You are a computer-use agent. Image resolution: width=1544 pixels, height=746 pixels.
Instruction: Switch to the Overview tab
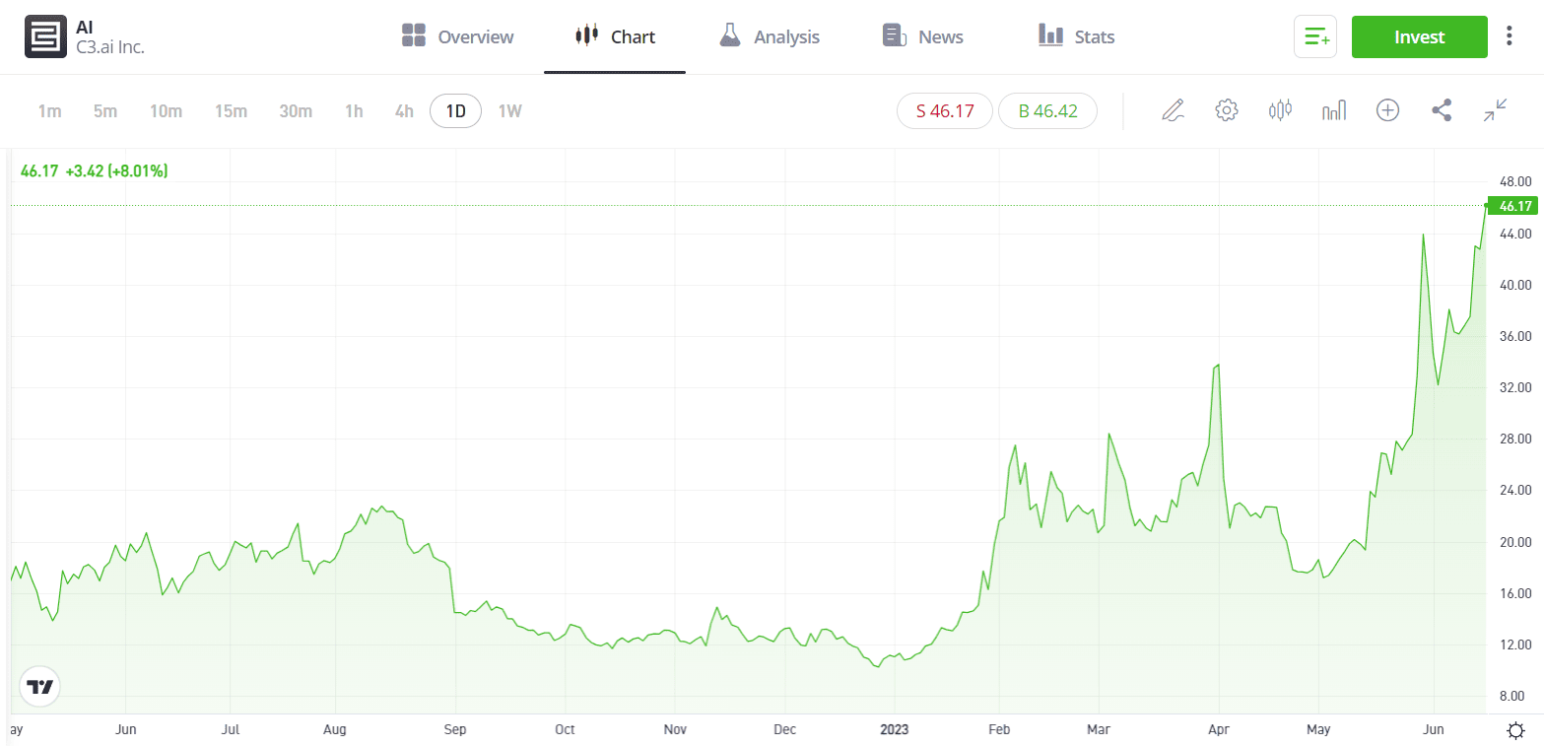pos(458,37)
